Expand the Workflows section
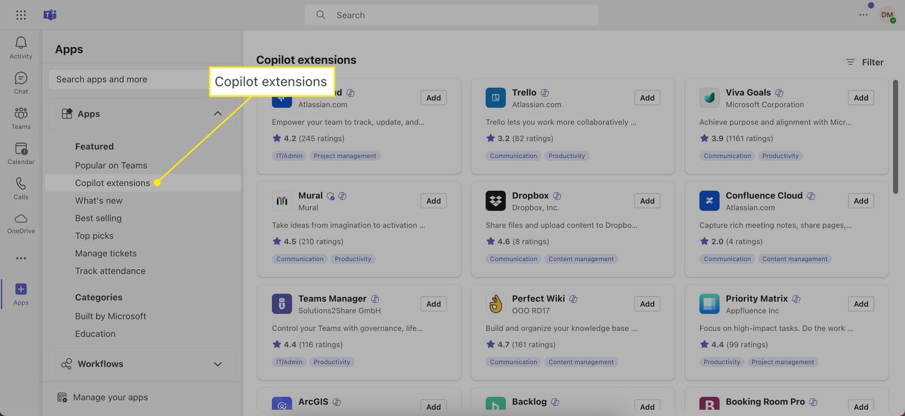 point(218,364)
